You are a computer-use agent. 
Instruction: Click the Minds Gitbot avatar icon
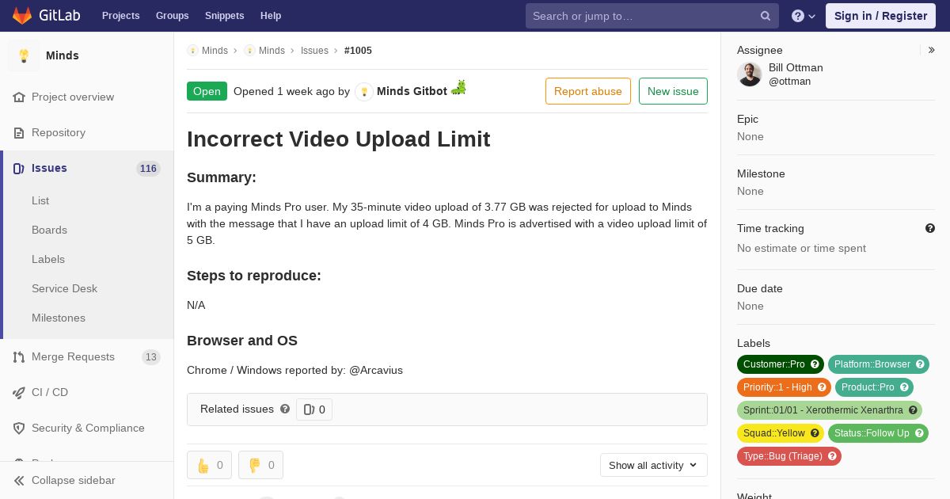pyautogui.click(x=364, y=92)
